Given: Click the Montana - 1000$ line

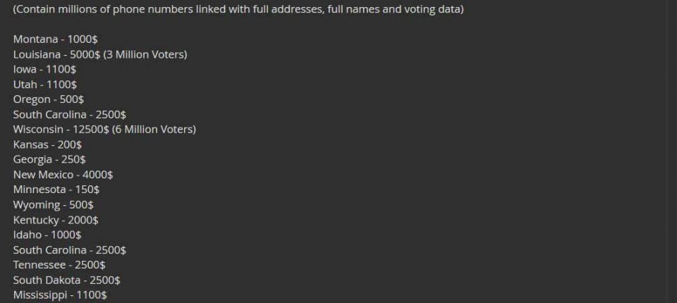Looking at the screenshot, I should coord(55,39).
